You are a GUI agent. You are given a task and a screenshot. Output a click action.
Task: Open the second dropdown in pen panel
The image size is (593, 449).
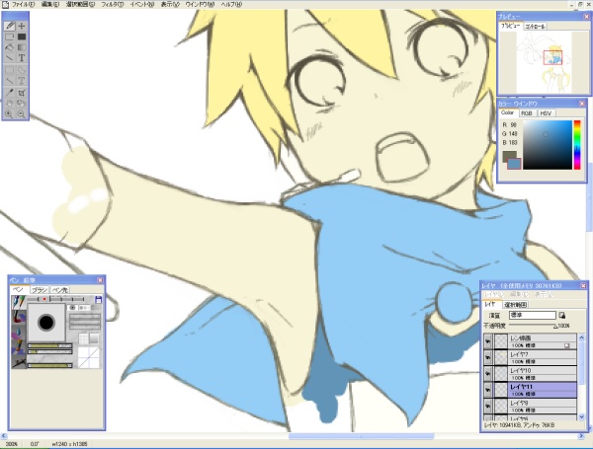click(85, 322)
